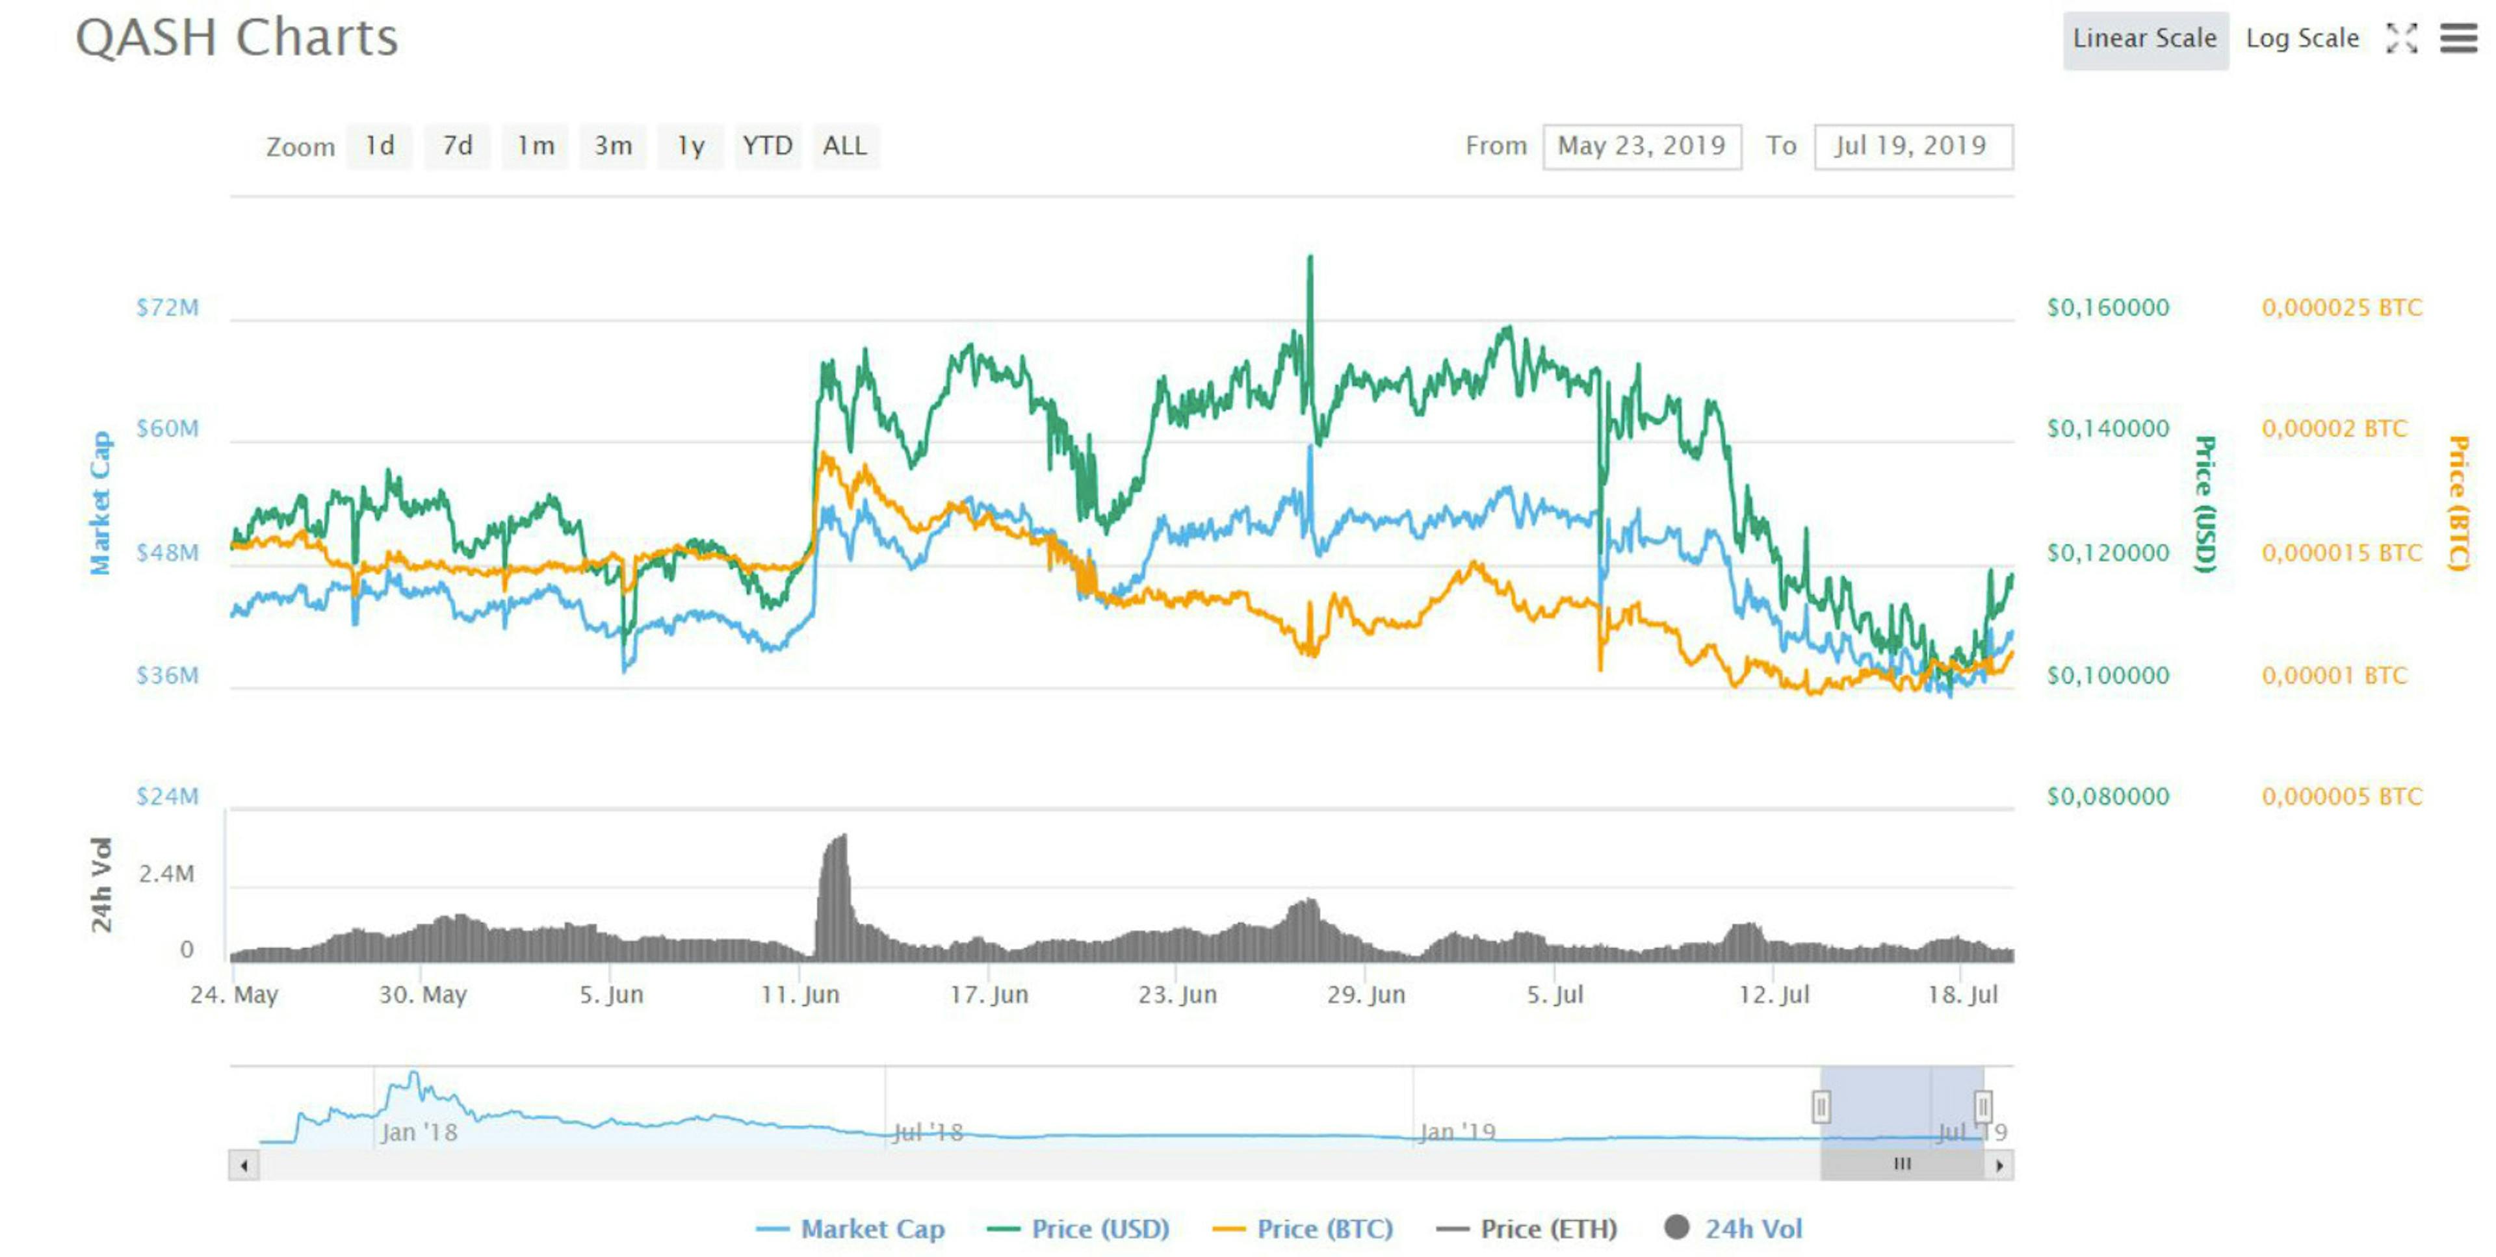2496x1257 pixels.
Task: Set zoom to 1y
Action: 690,146
